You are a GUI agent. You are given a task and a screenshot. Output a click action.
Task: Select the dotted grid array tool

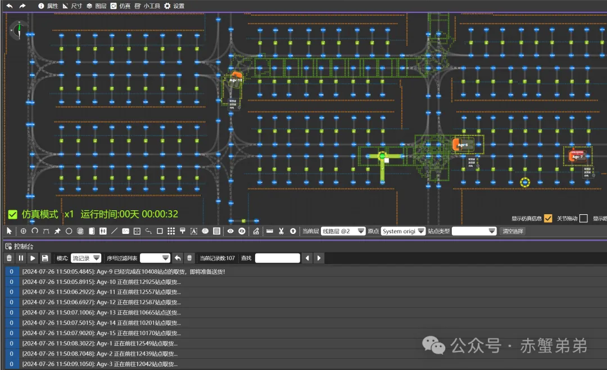(171, 231)
